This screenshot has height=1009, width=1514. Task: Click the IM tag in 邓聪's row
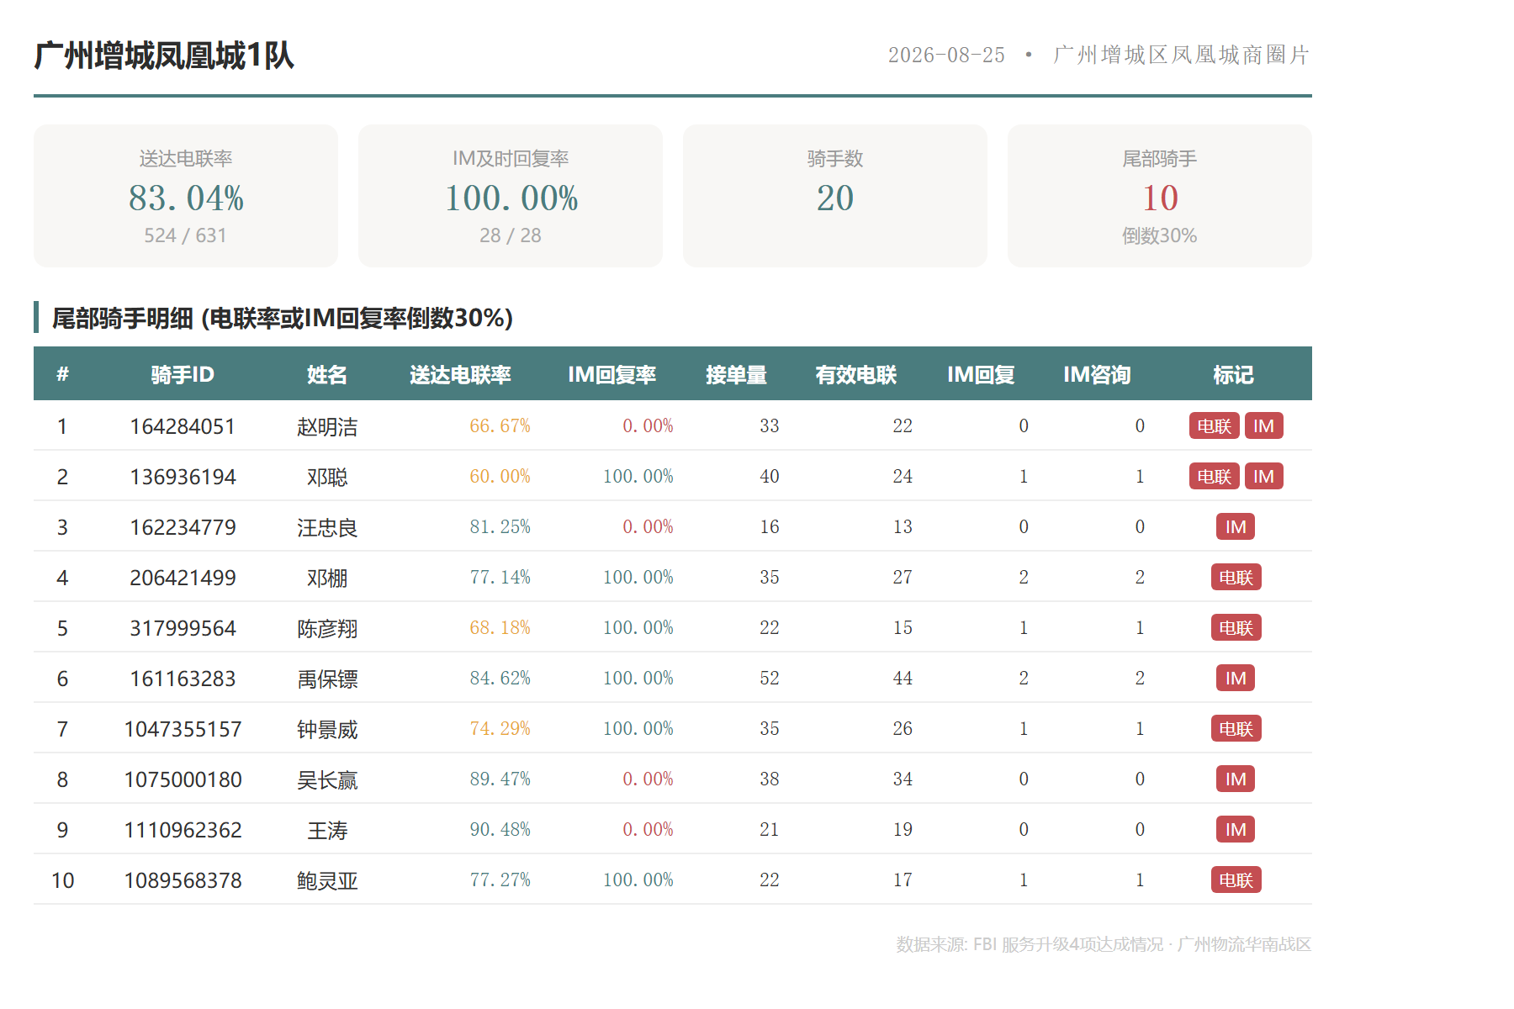[1263, 476]
